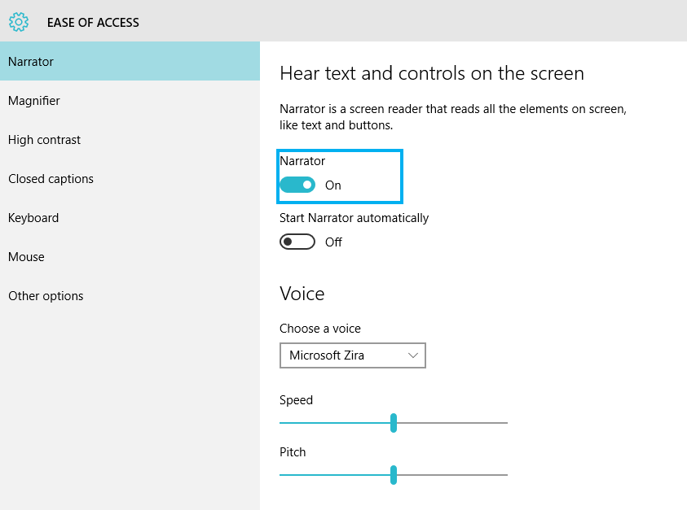Viewport: 687px width, 510px height.
Task: Click the 'Start Narrator automatically' label
Action: [354, 218]
